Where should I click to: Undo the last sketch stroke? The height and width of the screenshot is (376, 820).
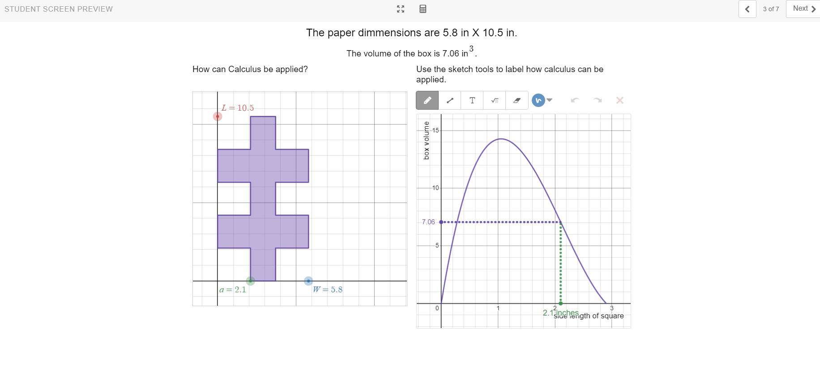point(575,100)
